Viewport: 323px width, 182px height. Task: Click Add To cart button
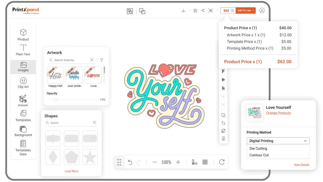click(245, 11)
